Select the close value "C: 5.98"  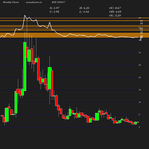pos(54,12)
